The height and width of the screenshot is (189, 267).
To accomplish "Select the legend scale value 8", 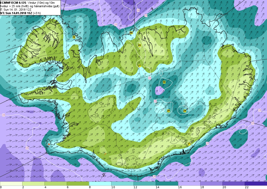I will (90, 187).
